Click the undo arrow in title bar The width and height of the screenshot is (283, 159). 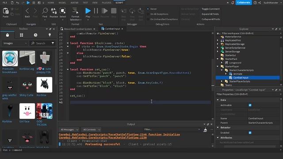pos(18,3)
